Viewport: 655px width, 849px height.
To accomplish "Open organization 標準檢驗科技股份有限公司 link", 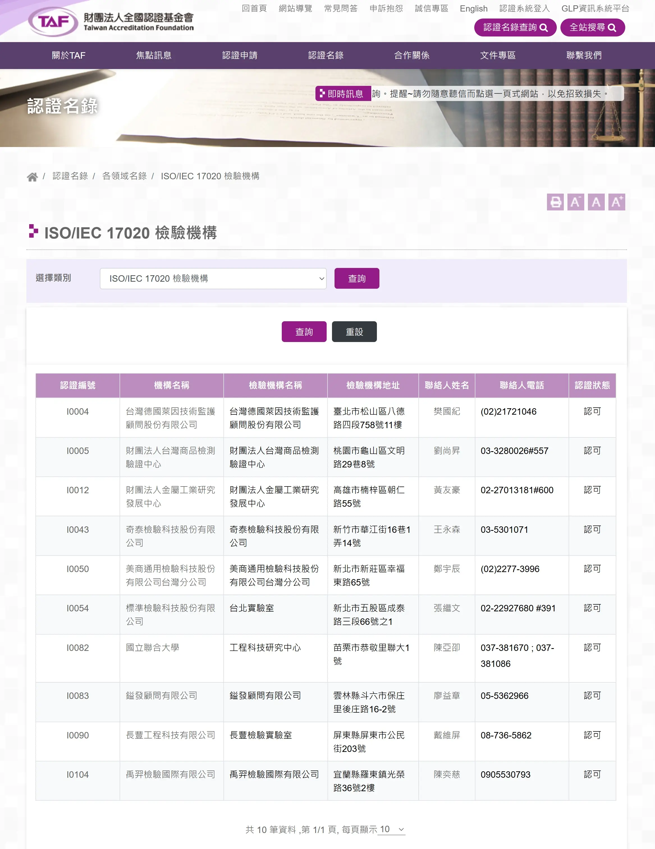I will click(x=170, y=615).
